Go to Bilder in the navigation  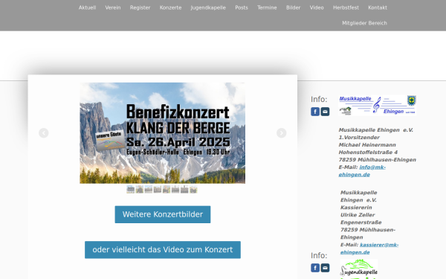(x=293, y=7)
